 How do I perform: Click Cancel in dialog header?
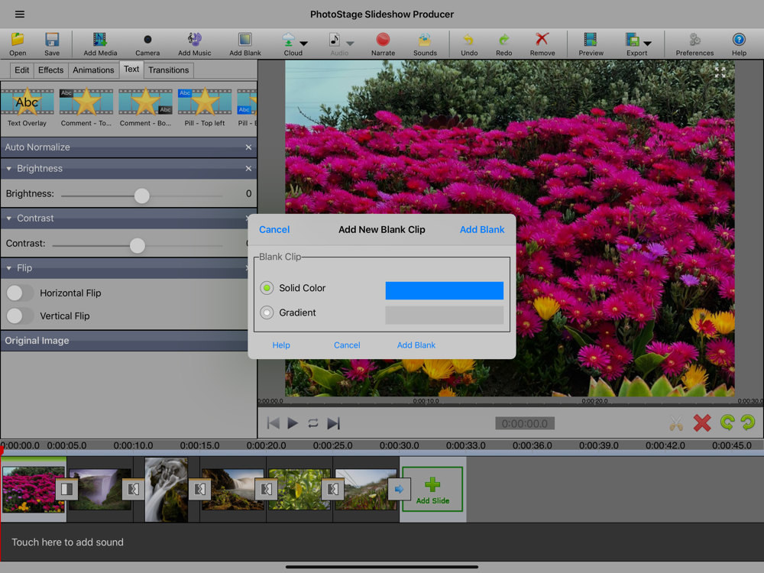click(274, 229)
